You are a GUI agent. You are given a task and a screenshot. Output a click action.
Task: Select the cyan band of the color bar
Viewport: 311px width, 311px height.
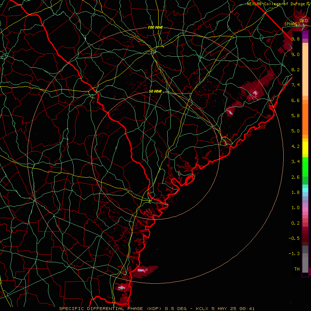(x=305, y=190)
